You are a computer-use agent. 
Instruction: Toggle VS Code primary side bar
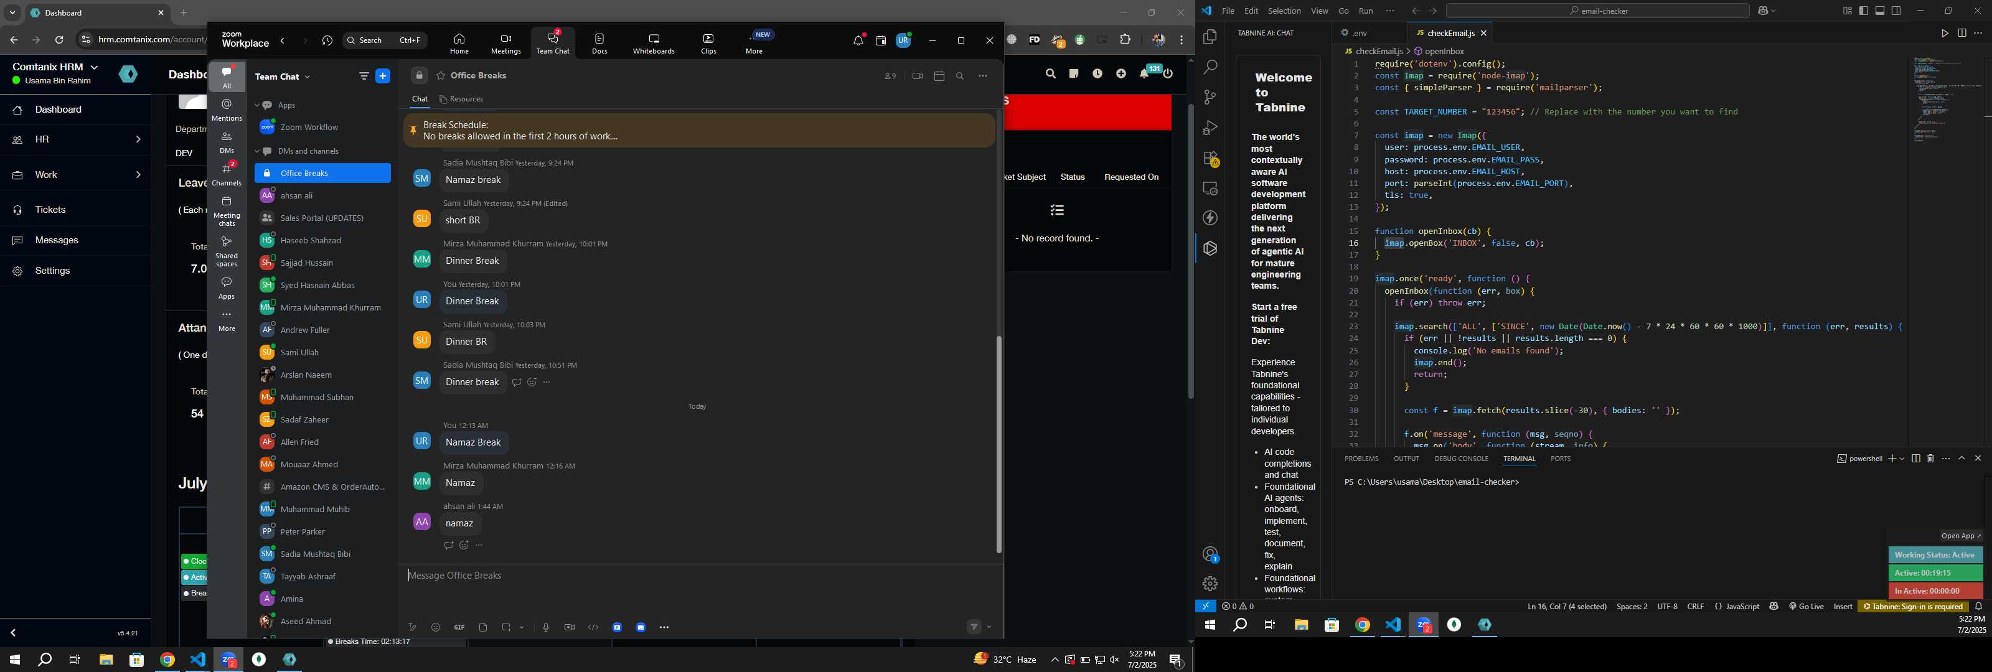(1864, 11)
